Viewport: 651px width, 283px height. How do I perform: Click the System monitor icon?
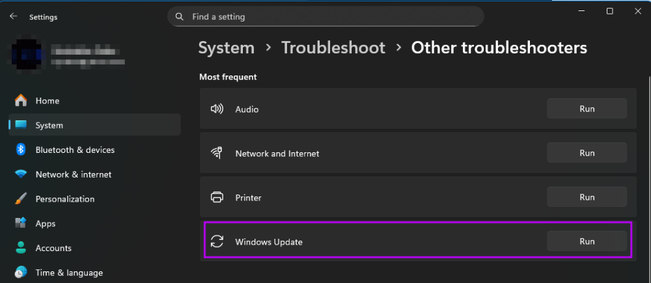tap(21, 125)
